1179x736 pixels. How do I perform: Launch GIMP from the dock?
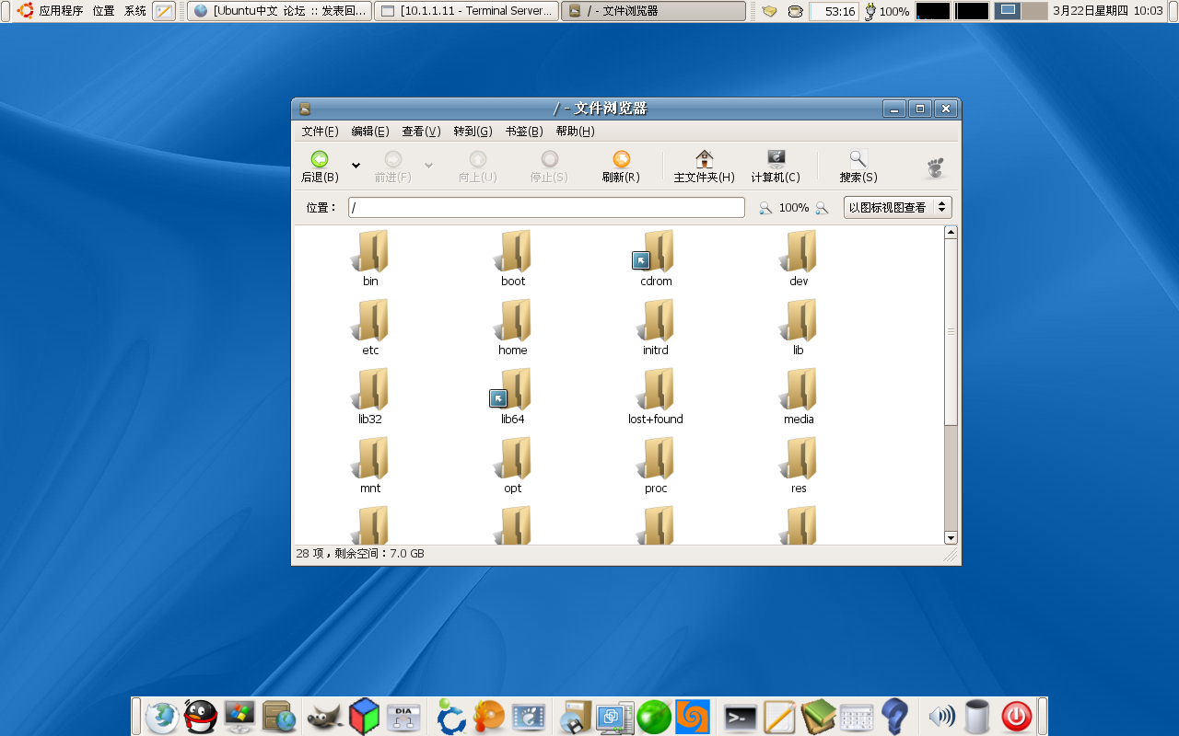(x=324, y=716)
